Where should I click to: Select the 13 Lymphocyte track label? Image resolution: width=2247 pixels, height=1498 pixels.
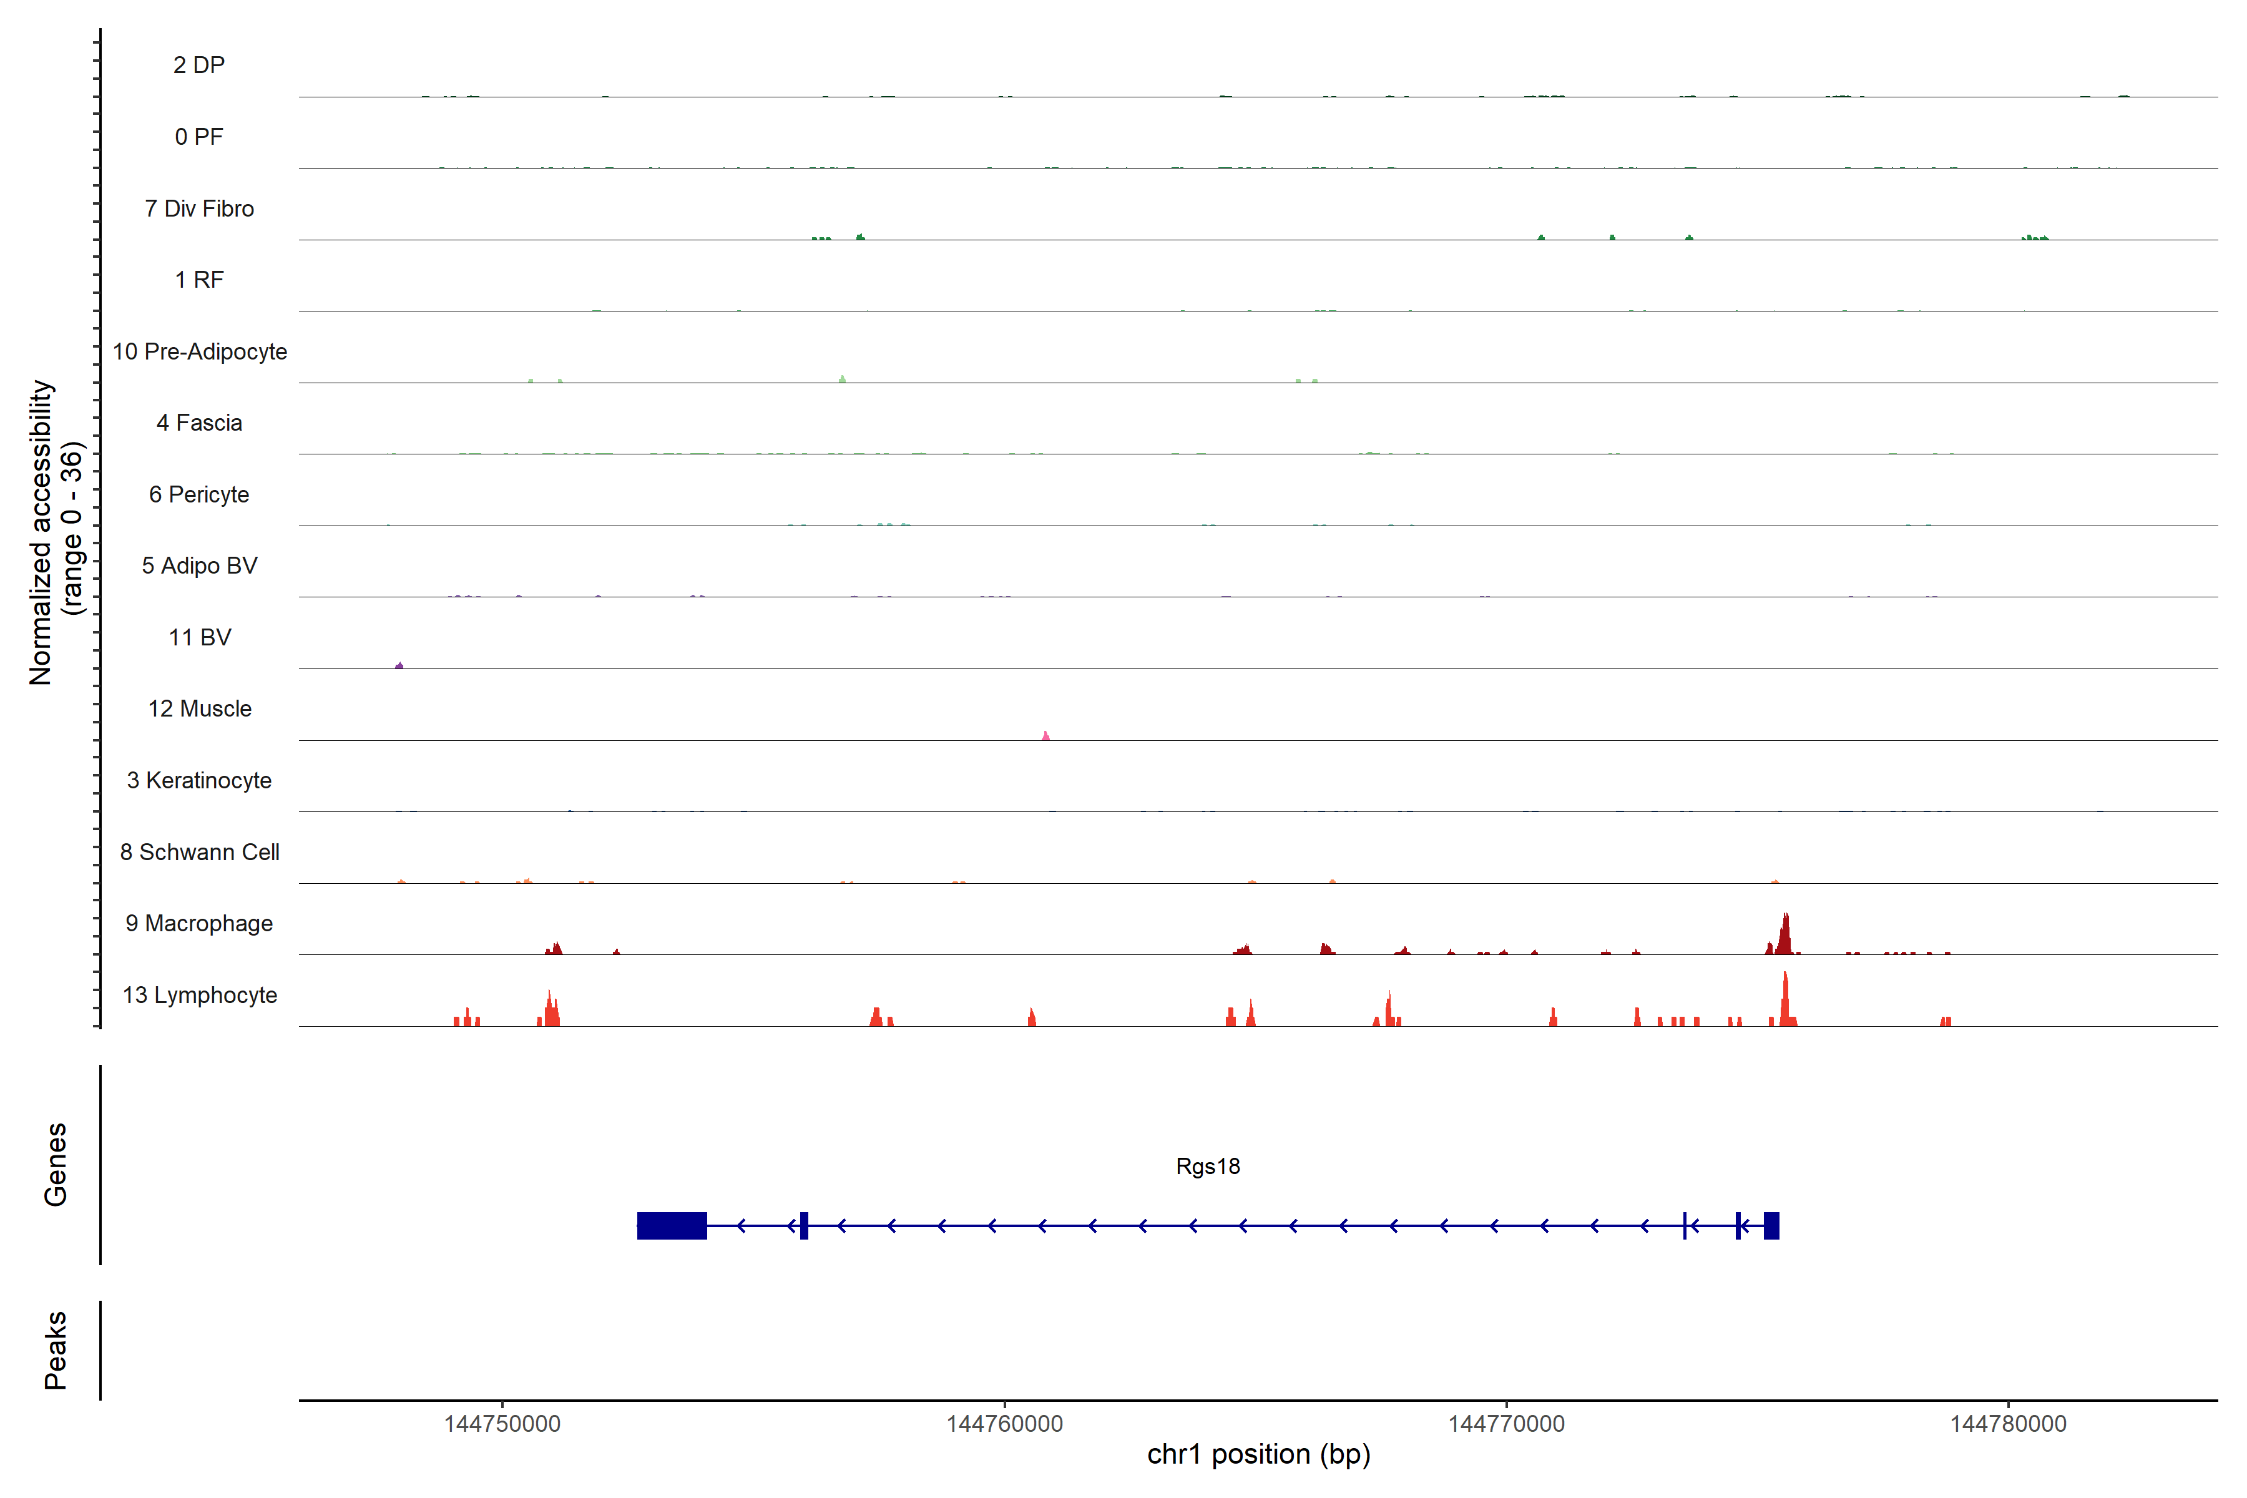coord(198,996)
